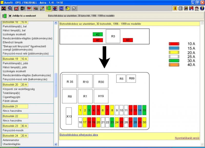Open the red checkmark checklist icon
This screenshot has width=205, height=148.
click(x=16, y=8)
